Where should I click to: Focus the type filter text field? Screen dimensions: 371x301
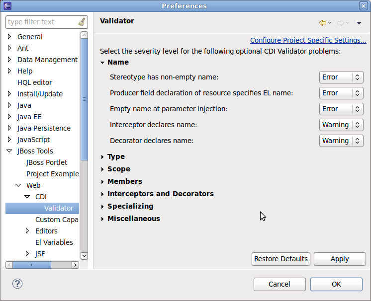tap(43, 22)
